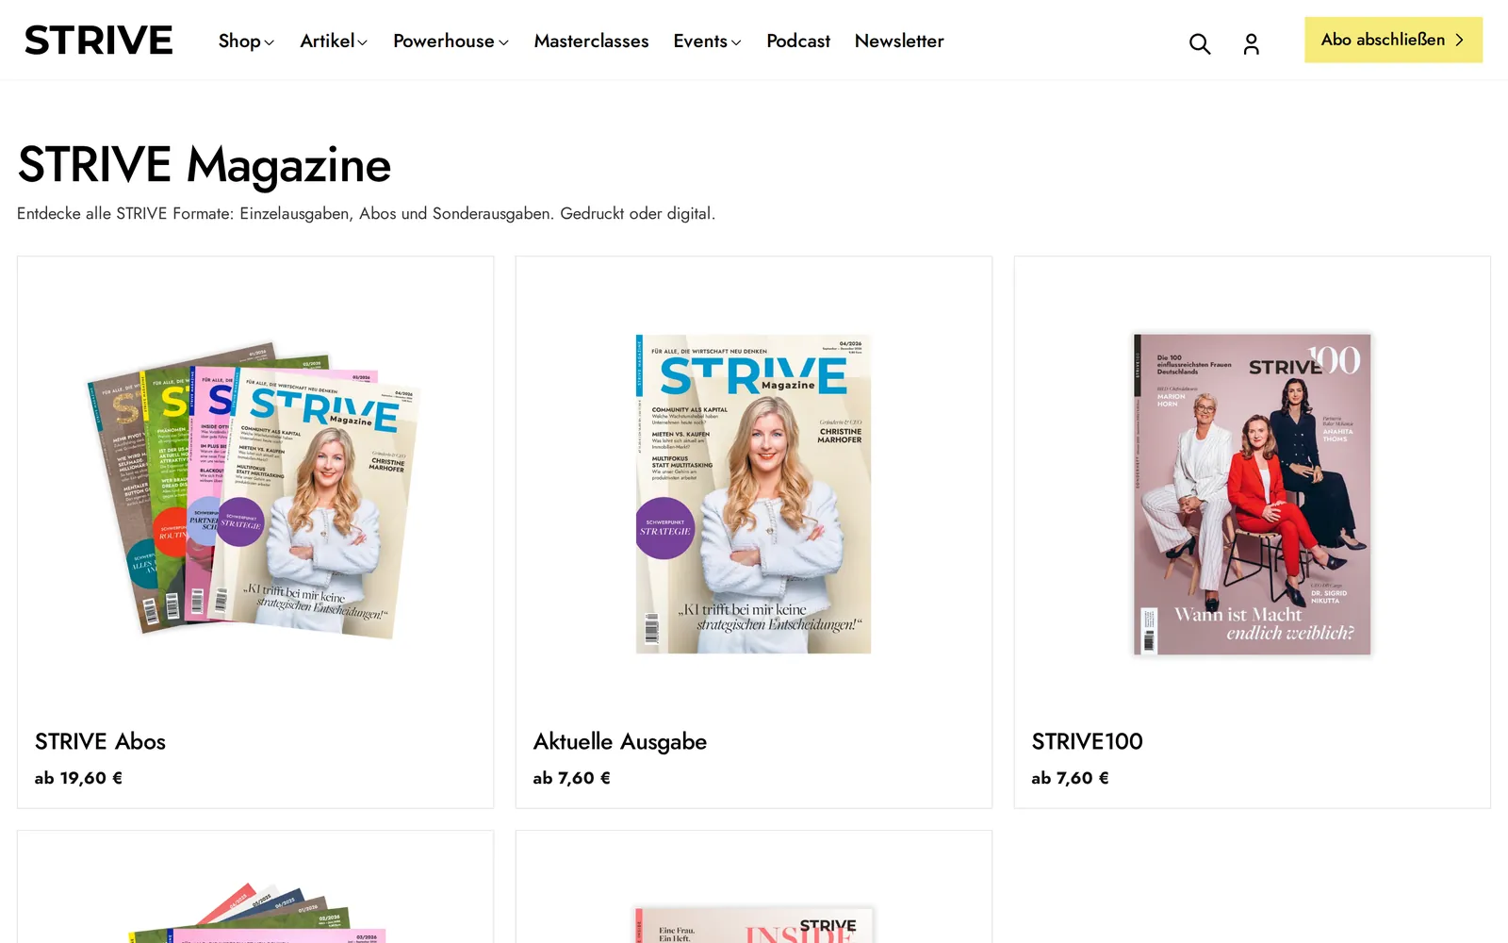Open the Aktuelle Ausgabe product title
Viewport: 1508px width, 943px height.
(x=620, y=741)
